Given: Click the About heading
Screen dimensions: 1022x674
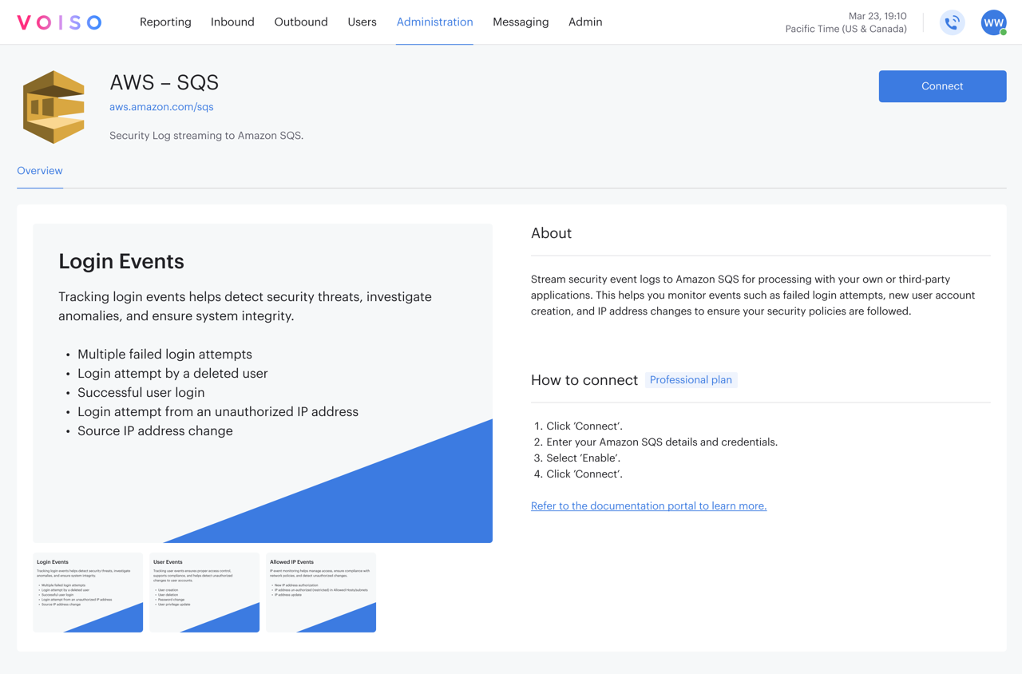Looking at the screenshot, I should click(x=551, y=233).
